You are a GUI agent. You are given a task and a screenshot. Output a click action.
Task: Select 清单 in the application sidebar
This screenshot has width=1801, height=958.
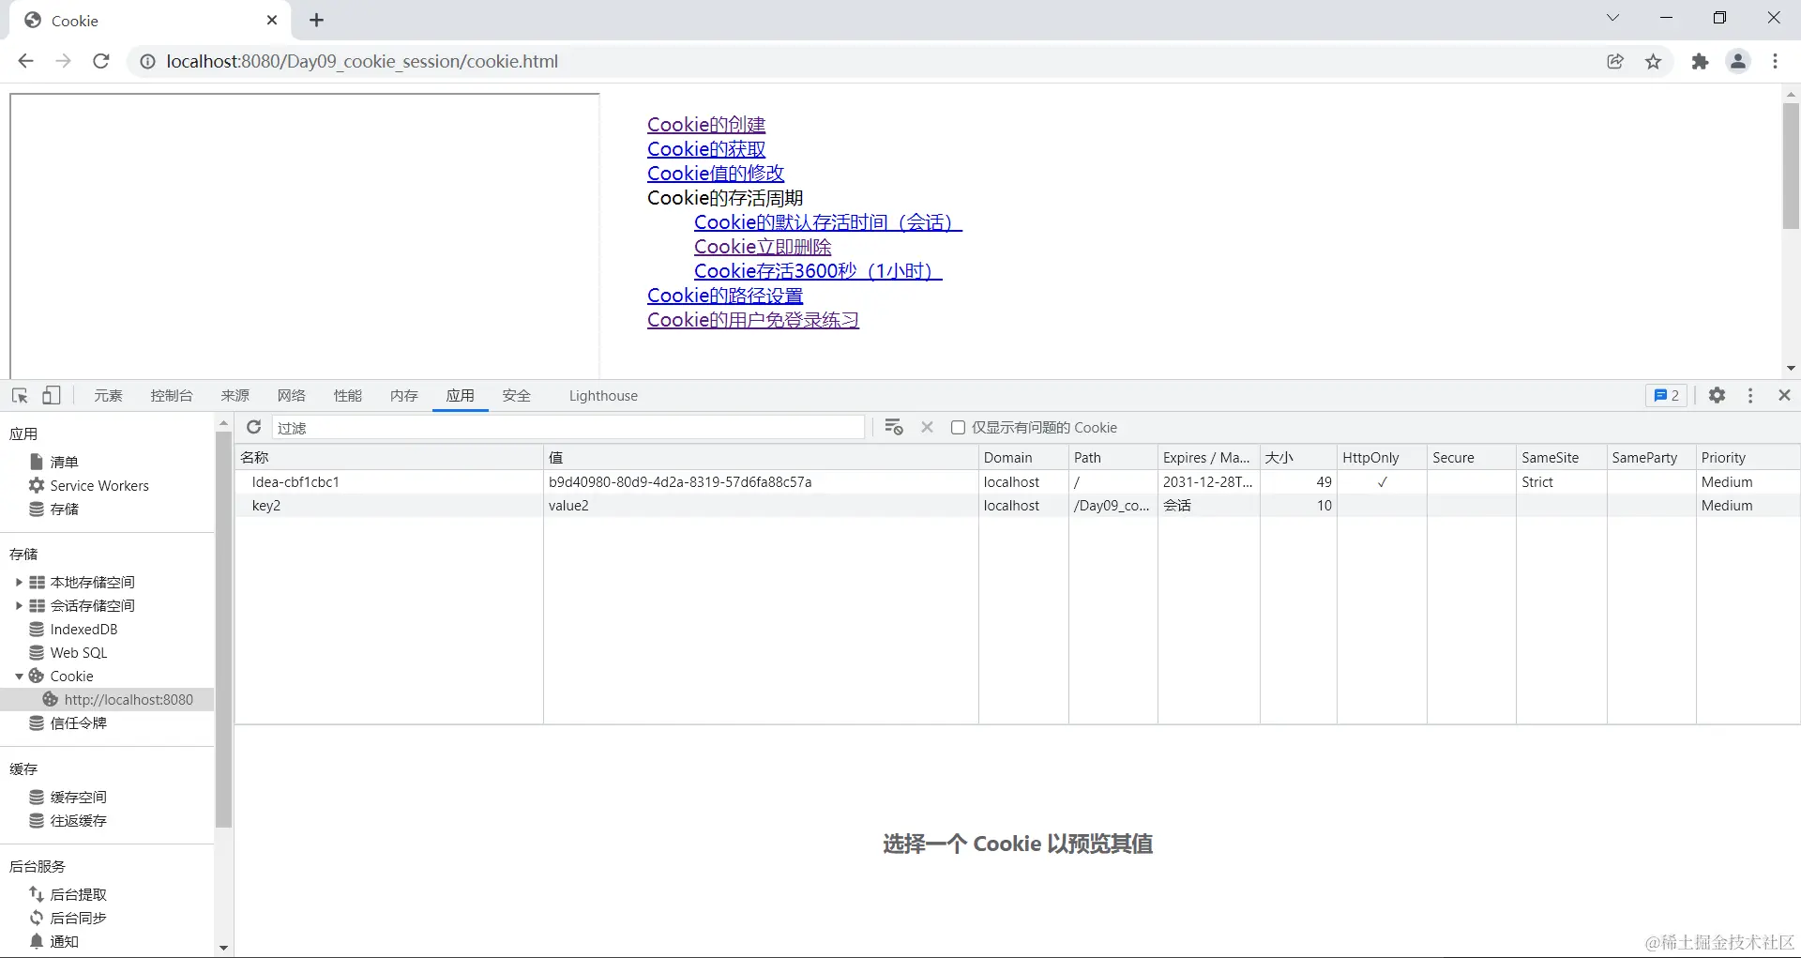point(64,462)
